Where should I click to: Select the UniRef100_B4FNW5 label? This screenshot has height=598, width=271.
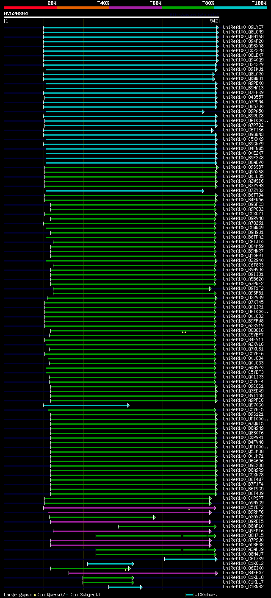point(243,148)
